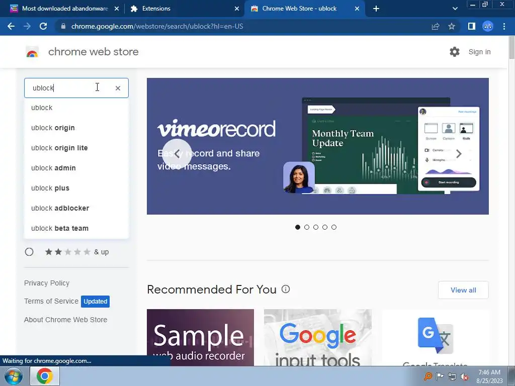Go to fifth carousel slide dot
The width and height of the screenshot is (515, 386).
pos(334,227)
